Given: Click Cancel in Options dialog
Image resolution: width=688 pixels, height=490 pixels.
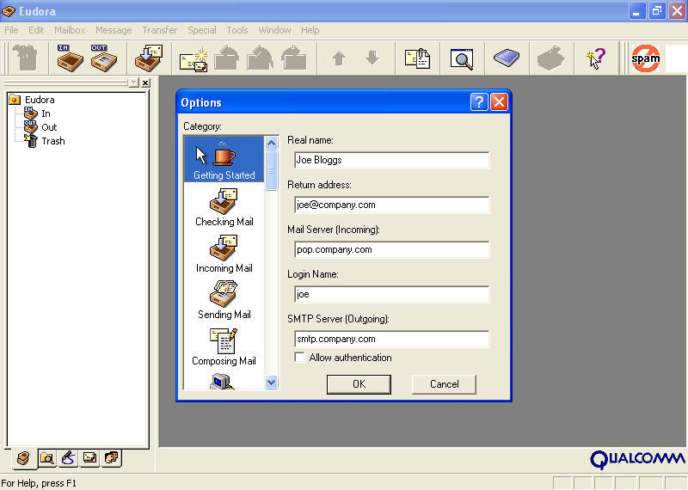Looking at the screenshot, I should pos(444,384).
